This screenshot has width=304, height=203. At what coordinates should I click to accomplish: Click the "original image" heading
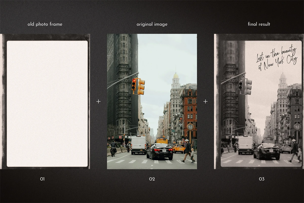152,24
